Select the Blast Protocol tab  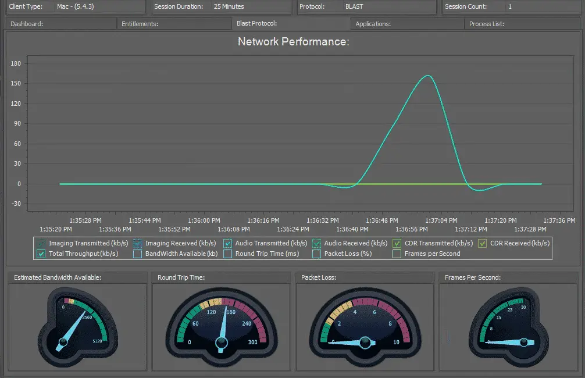click(291, 23)
